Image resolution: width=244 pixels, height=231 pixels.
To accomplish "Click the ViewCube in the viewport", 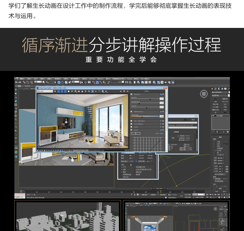I will tap(204, 93).
